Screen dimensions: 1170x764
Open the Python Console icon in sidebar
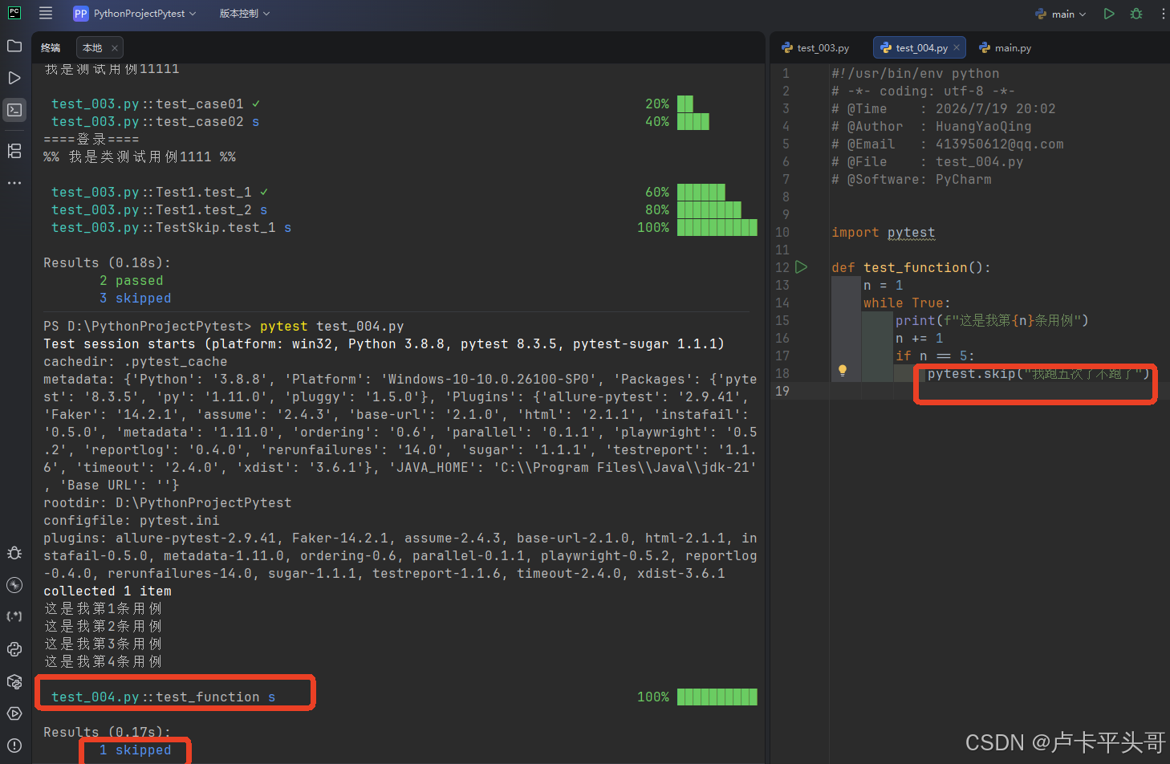click(x=14, y=649)
